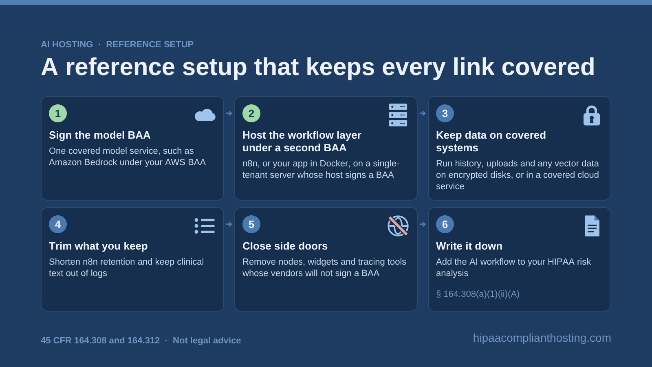Click the Amazon Bedrock description text
Image resolution: width=652 pixels, height=367 pixels.
(x=127, y=157)
